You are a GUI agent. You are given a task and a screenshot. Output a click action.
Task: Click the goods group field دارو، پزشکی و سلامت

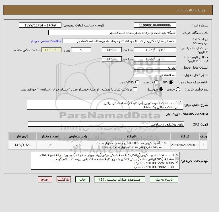pyautogui.click(x=106, y=124)
